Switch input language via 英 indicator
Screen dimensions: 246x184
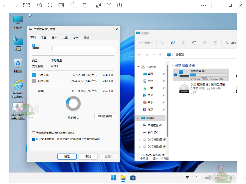click(188, 178)
